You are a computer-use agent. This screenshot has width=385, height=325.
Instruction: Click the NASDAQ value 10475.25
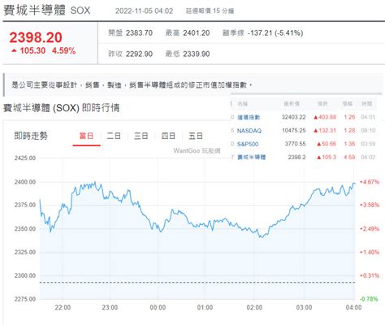pyautogui.click(x=294, y=131)
